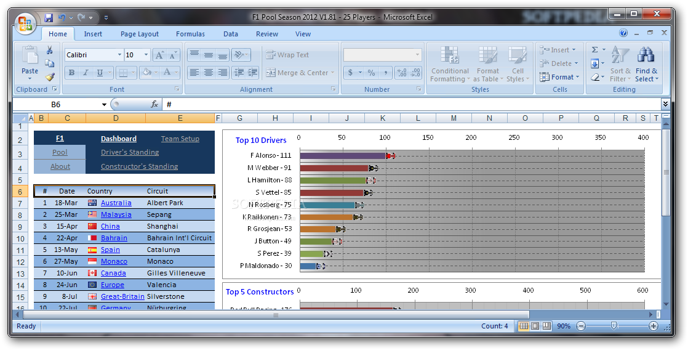Open the font color picker

click(177, 73)
